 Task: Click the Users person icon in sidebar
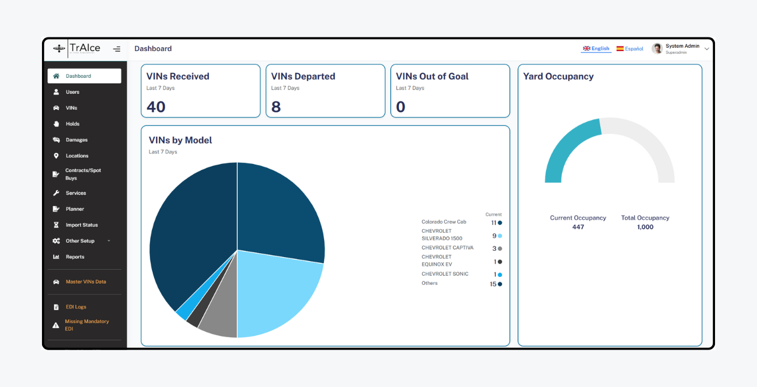click(x=56, y=92)
